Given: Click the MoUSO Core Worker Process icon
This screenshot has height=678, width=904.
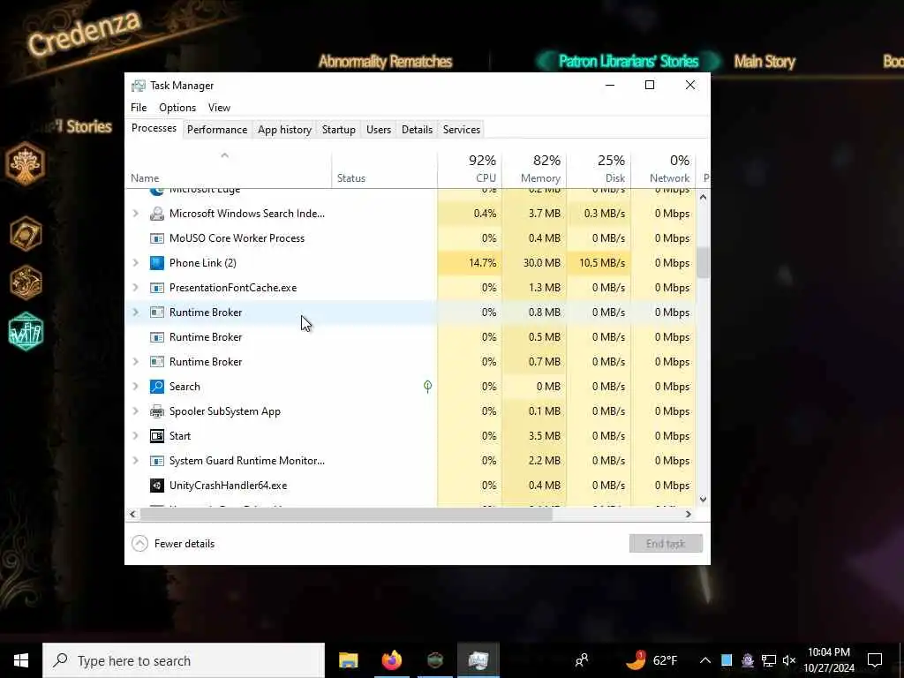Looking at the screenshot, I should 156,238.
